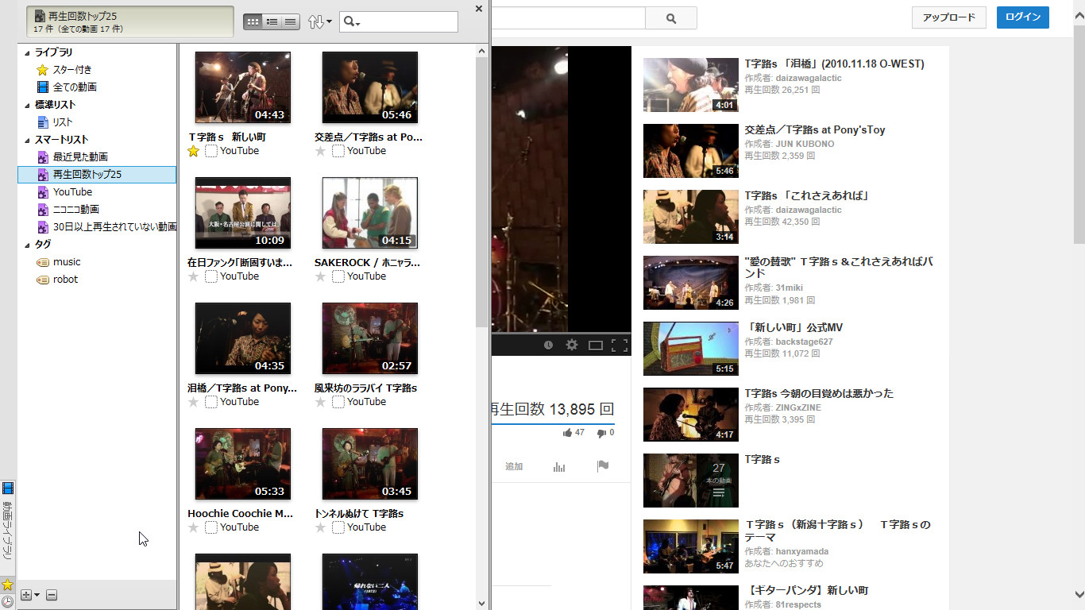The width and height of the screenshot is (1085, 610).
Task: Select the robot tag
Action: pyautogui.click(x=57, y=280)
